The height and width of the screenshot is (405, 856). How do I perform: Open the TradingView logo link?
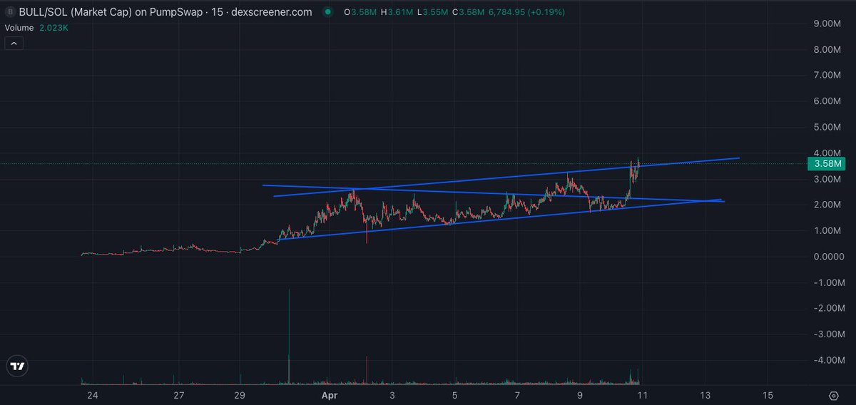point(18,366)
